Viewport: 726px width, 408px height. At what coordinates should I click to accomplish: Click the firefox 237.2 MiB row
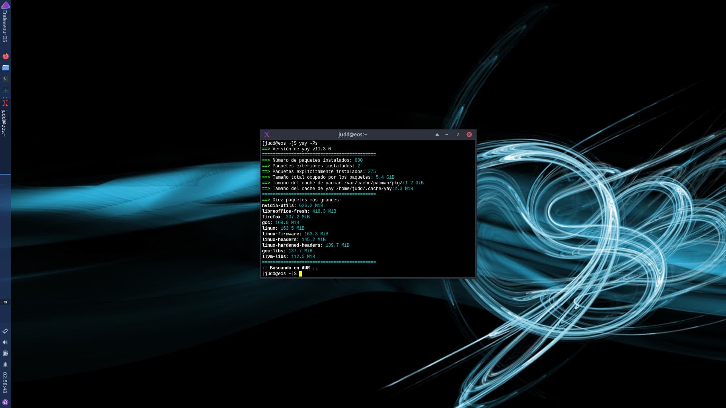tap(286, 217)
